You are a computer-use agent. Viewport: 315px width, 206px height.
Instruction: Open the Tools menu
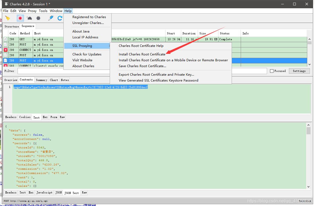click(x=43, y=11)
